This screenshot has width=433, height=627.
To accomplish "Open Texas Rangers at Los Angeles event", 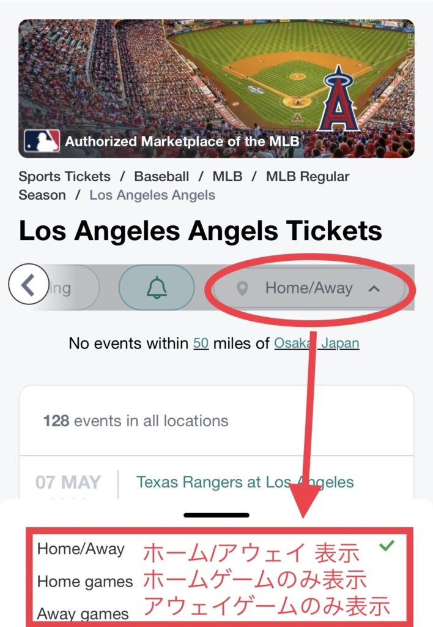I will (x=245, y=482).
